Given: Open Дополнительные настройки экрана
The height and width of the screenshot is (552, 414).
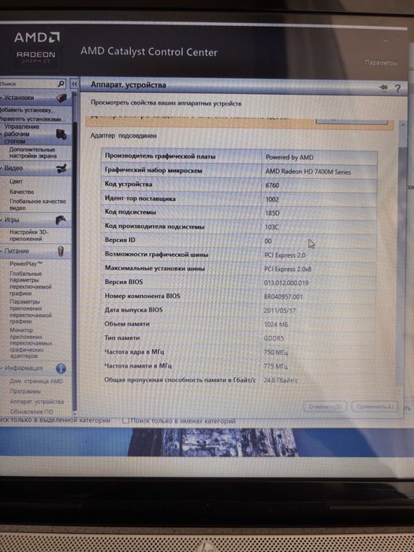Looking at the screenshot, I should [33, 153].
